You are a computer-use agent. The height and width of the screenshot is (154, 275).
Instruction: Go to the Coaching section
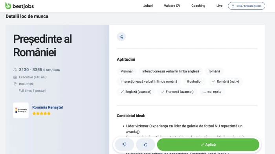(198, 6)
